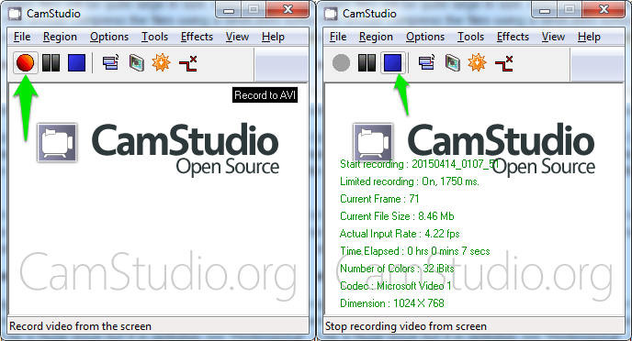Pause the active recording in right window
632x341 pixels.
pyautogui.click(x=367, y=63)
